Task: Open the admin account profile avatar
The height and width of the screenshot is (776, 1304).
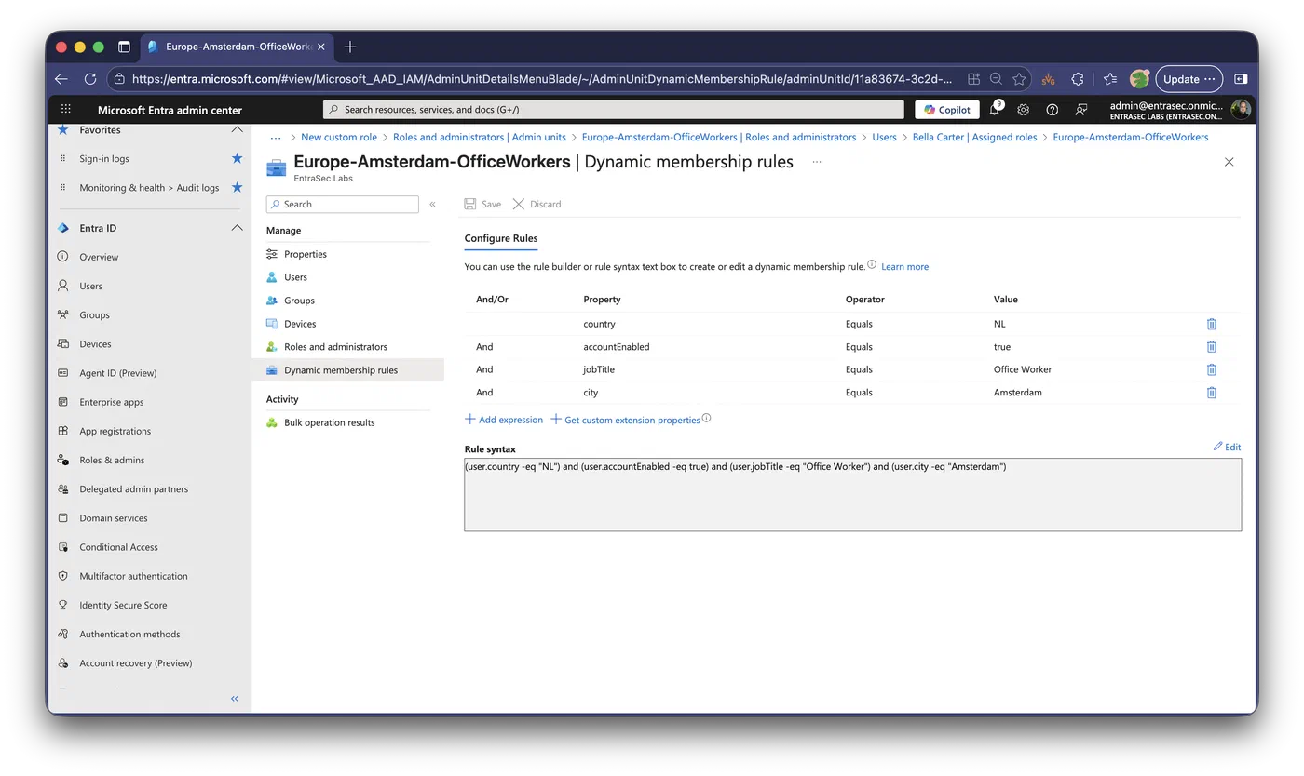Action: click(x=1241, y=110)
